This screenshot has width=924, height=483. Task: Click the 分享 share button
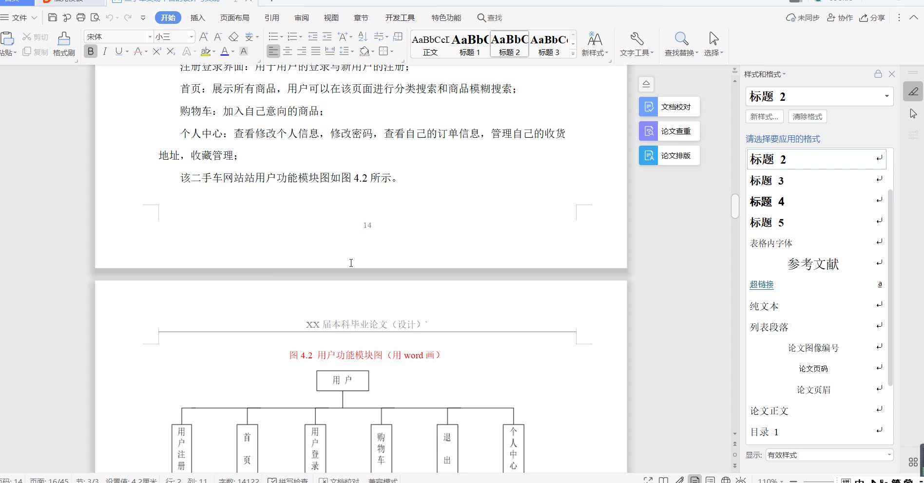[872, 18]
